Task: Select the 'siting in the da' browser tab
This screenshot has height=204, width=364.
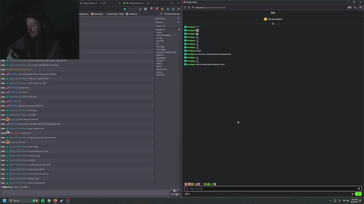Action: pos(88,3)
